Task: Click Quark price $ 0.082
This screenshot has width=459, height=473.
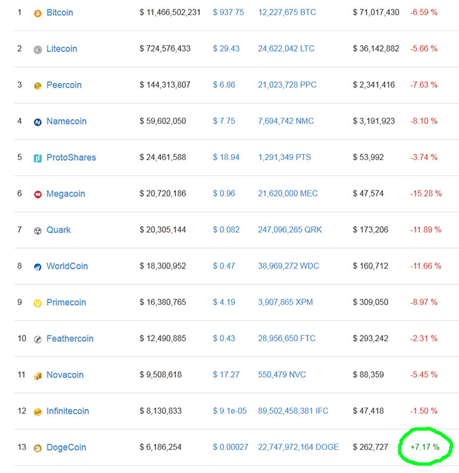Action: coord(226,230)
